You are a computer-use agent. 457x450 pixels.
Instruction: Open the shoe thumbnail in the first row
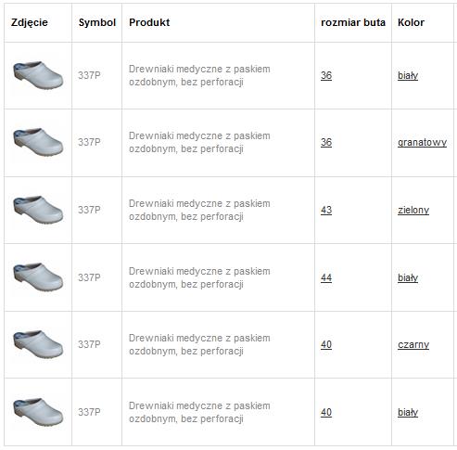pyautogui.click(x=38, y=75)
